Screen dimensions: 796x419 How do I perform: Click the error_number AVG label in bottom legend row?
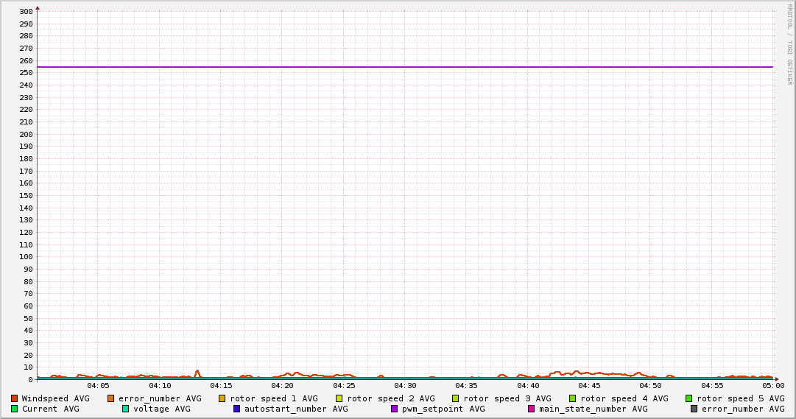(x=743, y=409)
